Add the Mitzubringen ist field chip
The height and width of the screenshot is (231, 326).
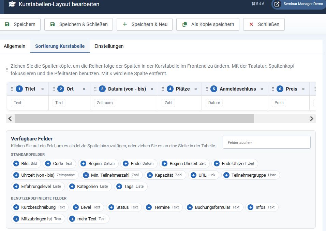tap(38, 219)
